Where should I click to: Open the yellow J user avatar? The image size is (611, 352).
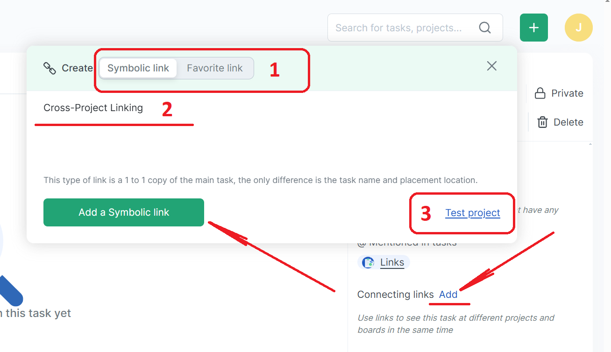[578, 28]
